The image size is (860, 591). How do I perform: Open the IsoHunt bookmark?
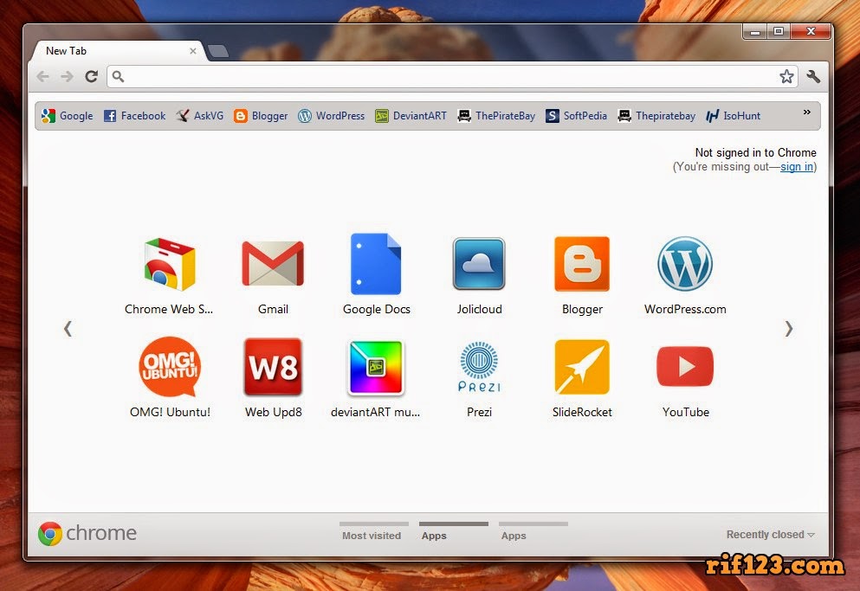click(x=734, y=116)
